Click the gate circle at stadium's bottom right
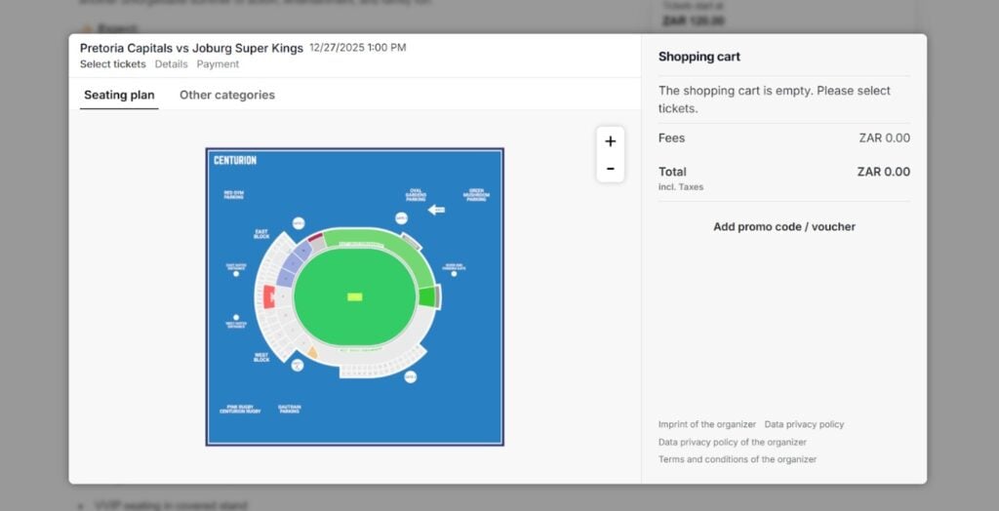This screenshot has height=511, width=999. [x=411, y=377]
